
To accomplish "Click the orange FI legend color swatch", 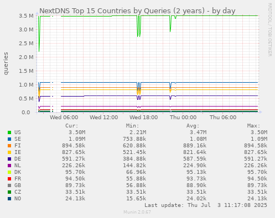I will coord(9,146).
